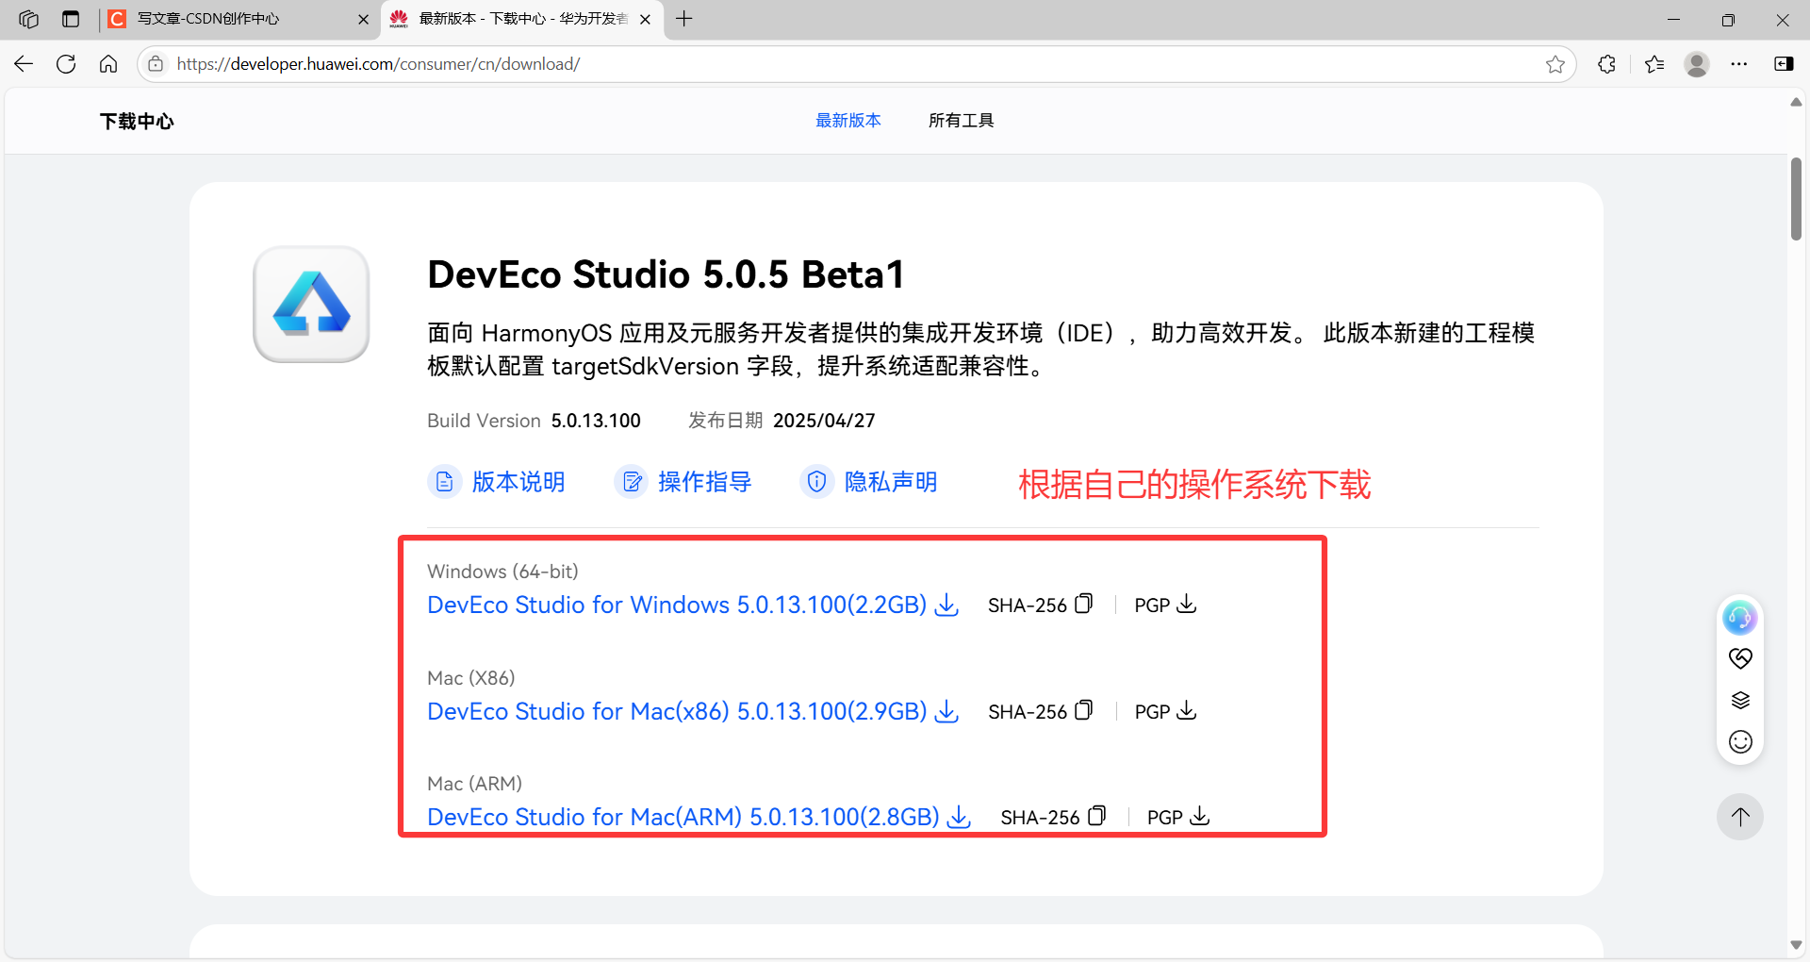This screenshot has height=962, width=1810.
Task: Copy SHA-256 for Windows package
Action: pyautogui.click(x=1084, y=604)
